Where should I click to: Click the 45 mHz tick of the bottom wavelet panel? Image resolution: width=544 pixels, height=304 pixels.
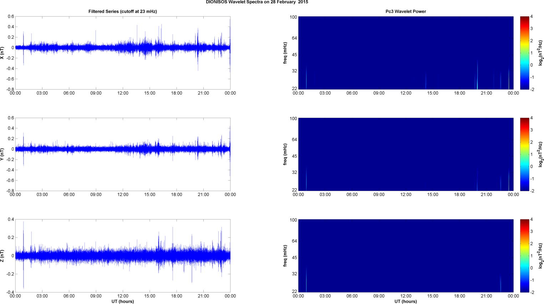click(294, 258)
